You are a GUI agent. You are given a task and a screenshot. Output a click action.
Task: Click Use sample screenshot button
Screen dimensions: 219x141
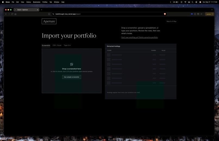(71, 77)
